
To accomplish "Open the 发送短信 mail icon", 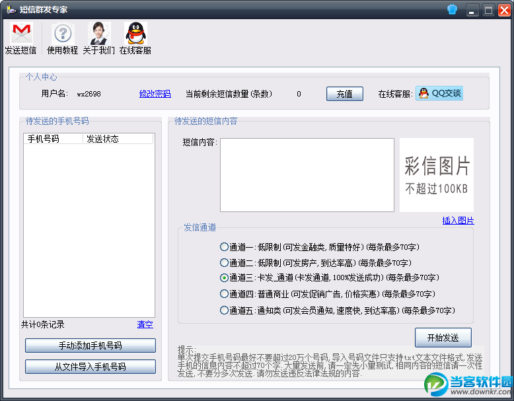I will click(21, 33).
